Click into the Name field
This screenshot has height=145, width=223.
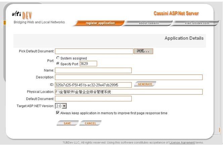coord(93,70)
